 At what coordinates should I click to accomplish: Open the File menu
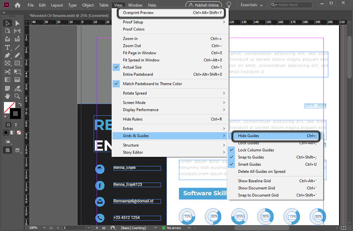point(30,5)
